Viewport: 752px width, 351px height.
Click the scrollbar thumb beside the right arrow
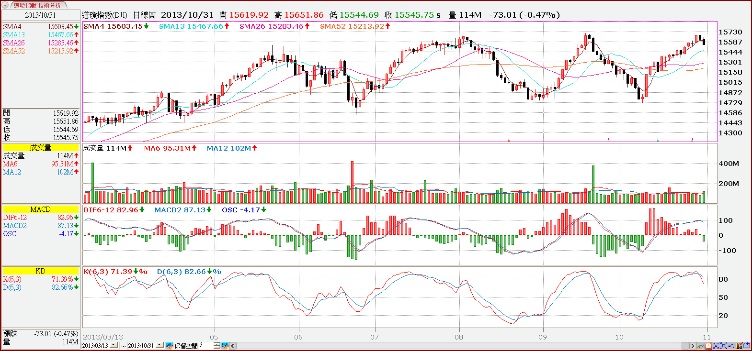pyautogui.click(x=685, y=346)
